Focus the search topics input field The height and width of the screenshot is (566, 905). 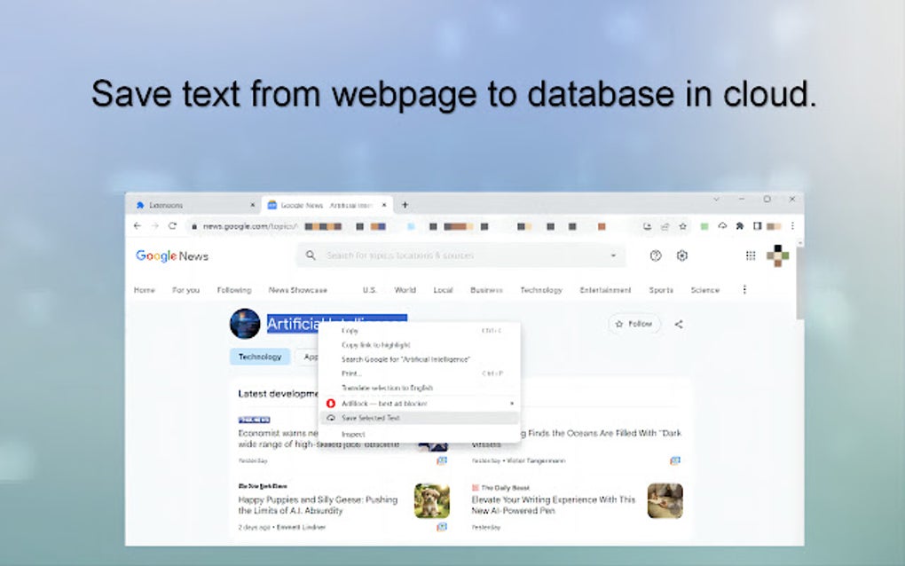tap(461, 255)
